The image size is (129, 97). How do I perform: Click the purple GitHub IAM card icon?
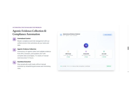pyautogui.click(x=86, y=51)
